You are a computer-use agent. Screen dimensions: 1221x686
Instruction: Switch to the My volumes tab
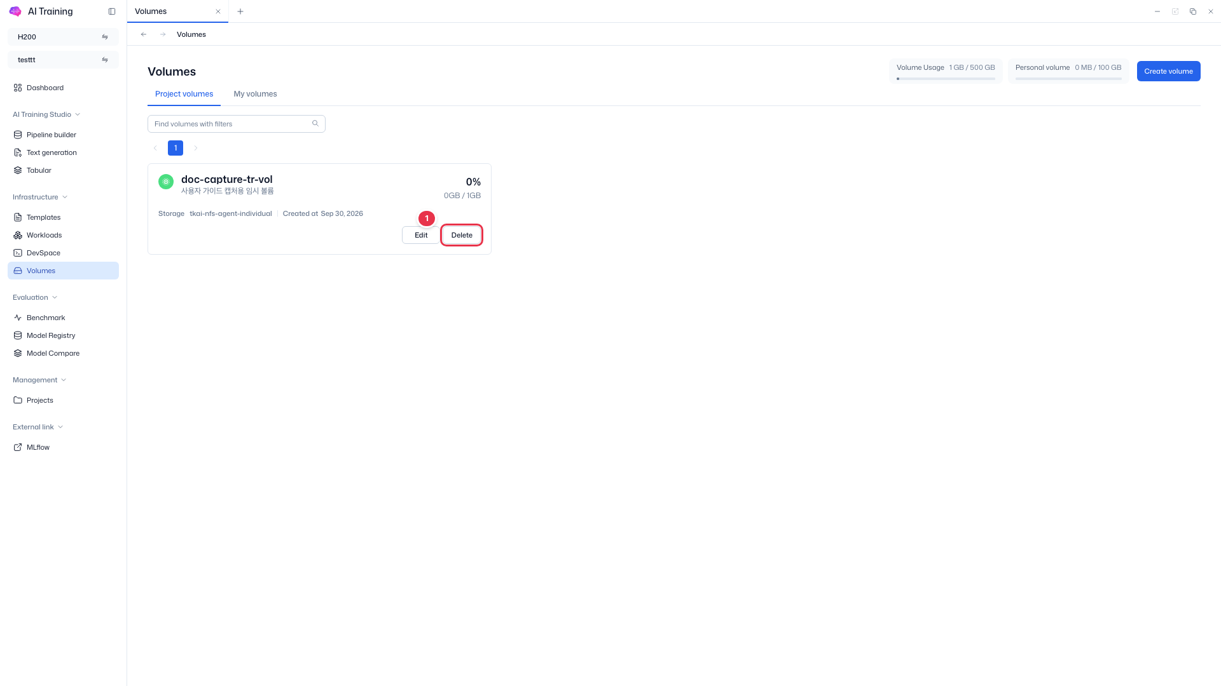point(255,94)
